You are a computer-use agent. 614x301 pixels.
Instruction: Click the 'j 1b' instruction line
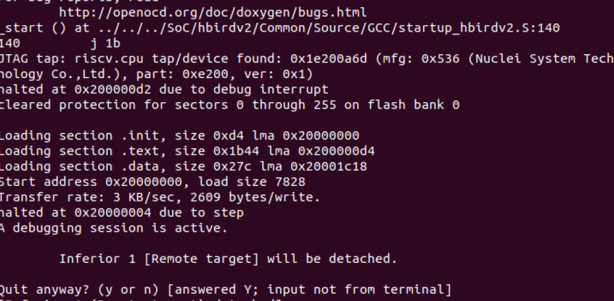pos(105,43)
